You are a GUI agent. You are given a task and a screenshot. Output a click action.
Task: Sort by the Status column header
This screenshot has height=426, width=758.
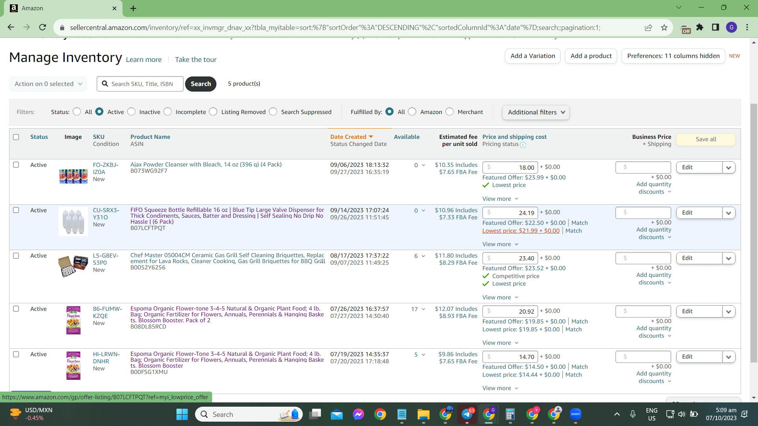pyautogui.click(x=39, y=137)
